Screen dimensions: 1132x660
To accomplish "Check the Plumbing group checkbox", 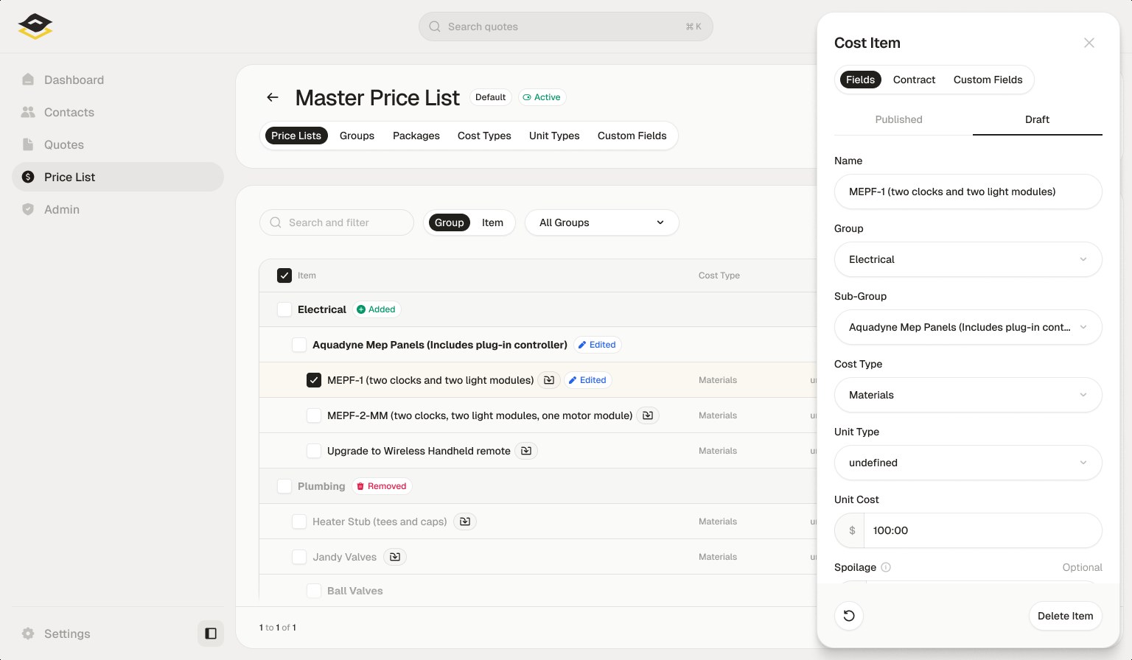I will click(284, 486).
